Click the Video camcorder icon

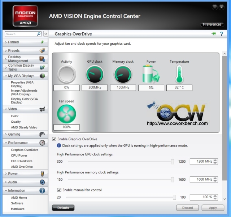coord(42,109)
